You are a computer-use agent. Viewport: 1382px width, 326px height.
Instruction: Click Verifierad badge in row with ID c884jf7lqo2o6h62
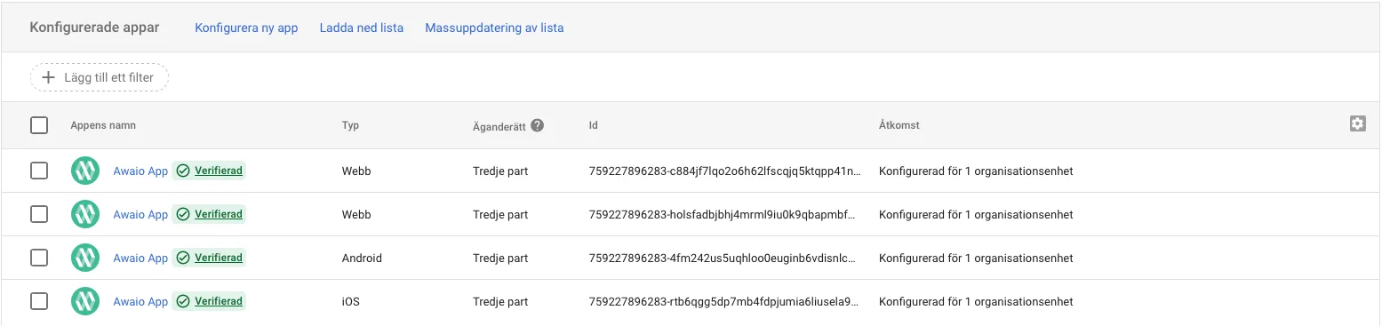209,171
